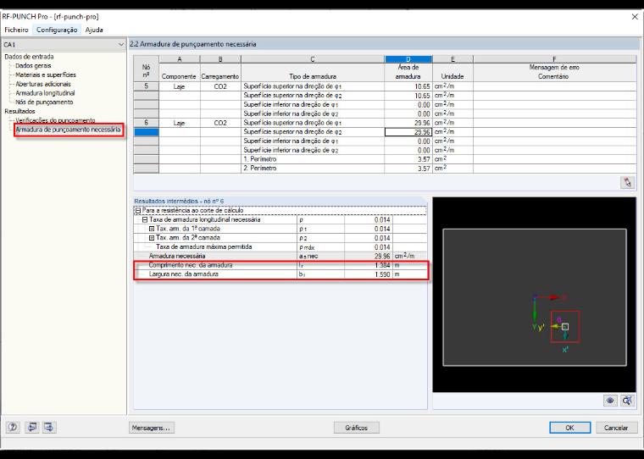Click area value 3.57 in '1. Perímetro' row

pos(408,159)
